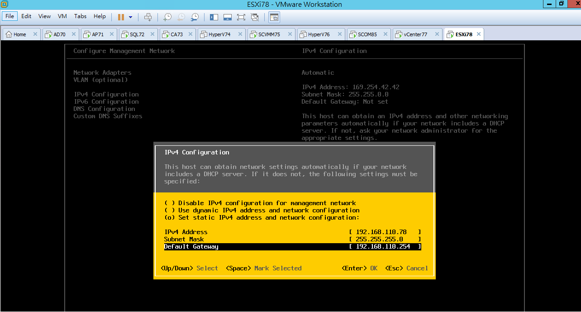Click the "<Esc> Cancel" hint
The width and height of the screenshot is (581, 312).
(x=407, y=269)
